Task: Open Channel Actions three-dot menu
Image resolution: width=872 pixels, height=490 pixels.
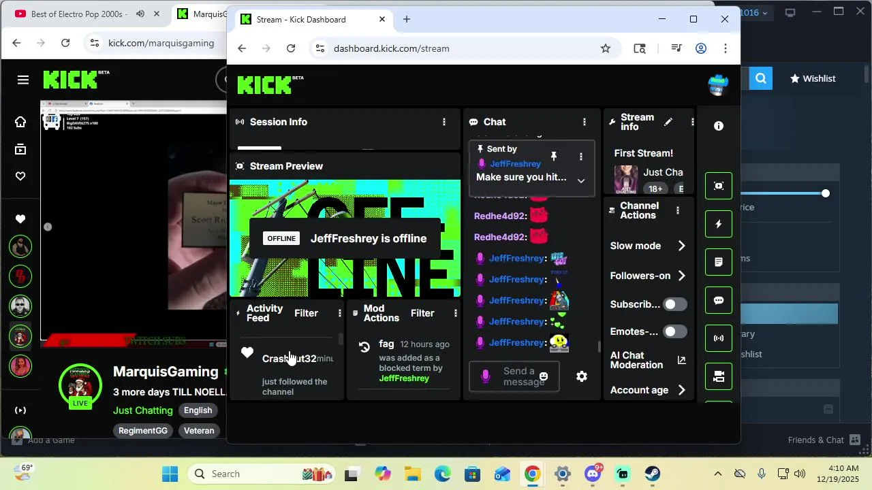Action: 678,210
